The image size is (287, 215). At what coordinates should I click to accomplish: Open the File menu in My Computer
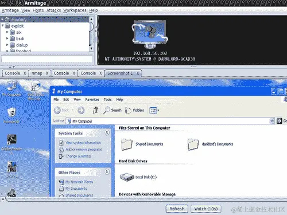[56, 99]
